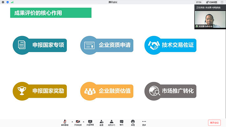Image resolution: width=226 pixels, height=127 pixels.
Task: Click the 申报国家专项 slide item
Action: [40, 45]
